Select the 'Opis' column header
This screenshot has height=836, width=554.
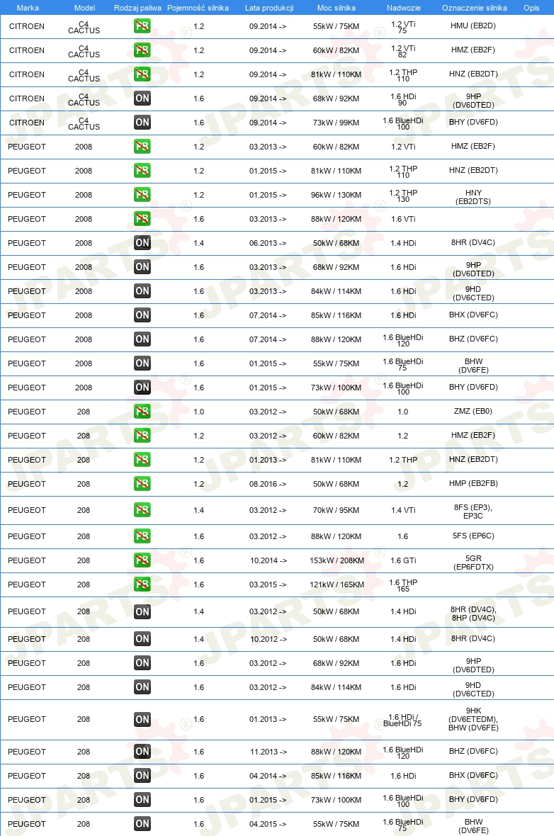point(531,8)
